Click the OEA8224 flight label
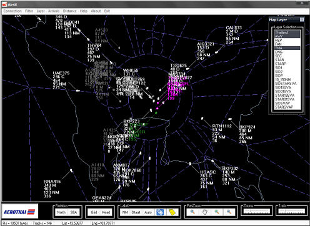 pos(102,198)
